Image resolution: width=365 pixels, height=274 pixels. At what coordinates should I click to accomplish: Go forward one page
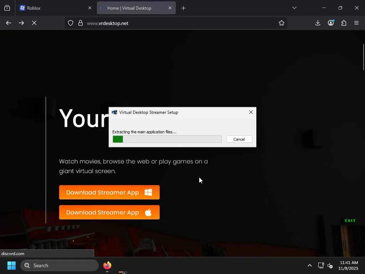21,23
